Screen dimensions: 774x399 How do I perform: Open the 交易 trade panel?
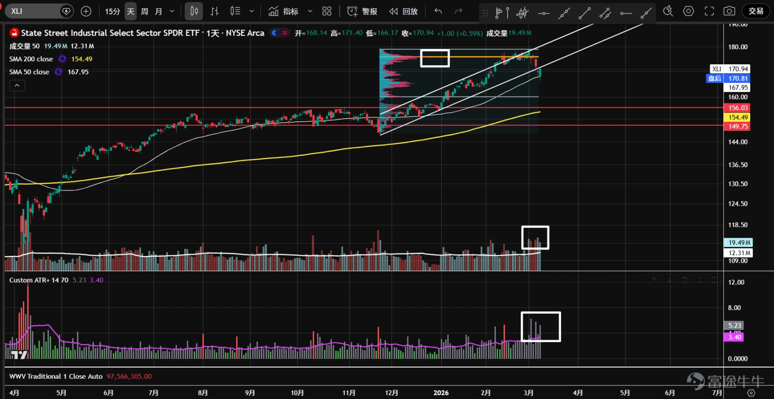click(756, 11)
